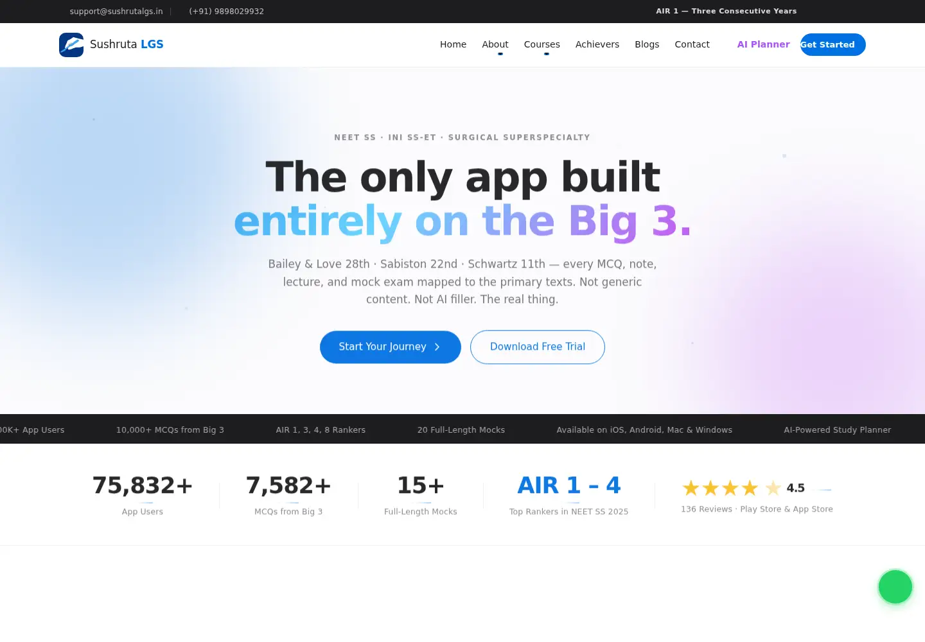This screenshot has height=642, width=925.
Task: Click the Sushruta LGS logo icon
Action: click(71, 45)
